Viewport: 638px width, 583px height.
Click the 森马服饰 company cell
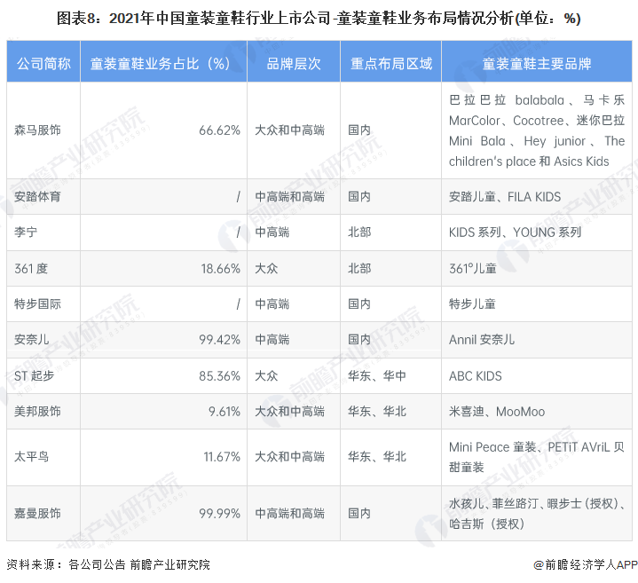43,130
